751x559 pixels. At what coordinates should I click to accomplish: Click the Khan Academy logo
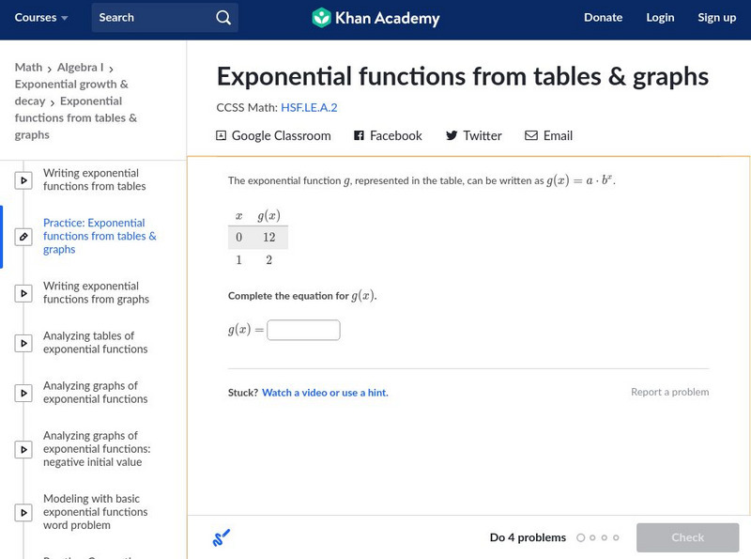coord(375,18)
